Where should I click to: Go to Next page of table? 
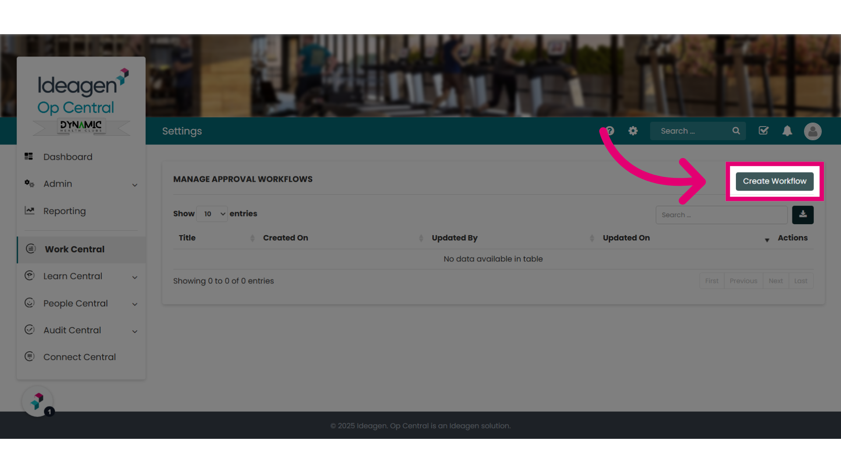[776, 281]
